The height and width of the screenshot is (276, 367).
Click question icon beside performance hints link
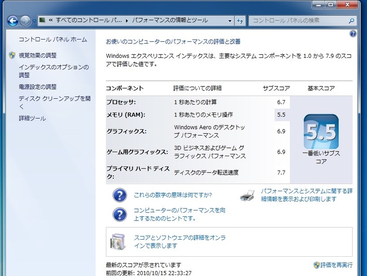(x=120, y=214)
